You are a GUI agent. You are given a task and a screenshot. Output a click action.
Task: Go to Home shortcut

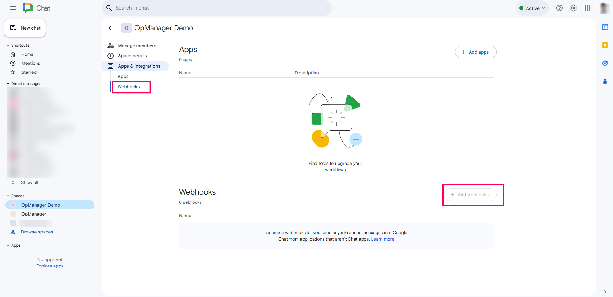click(27, 54)
